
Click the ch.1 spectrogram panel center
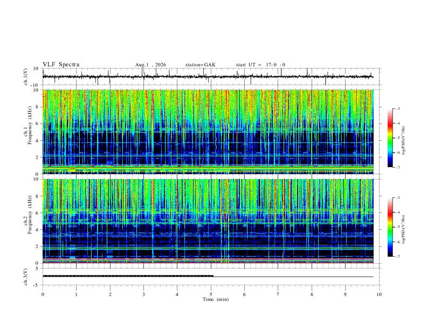pos(208,132)
